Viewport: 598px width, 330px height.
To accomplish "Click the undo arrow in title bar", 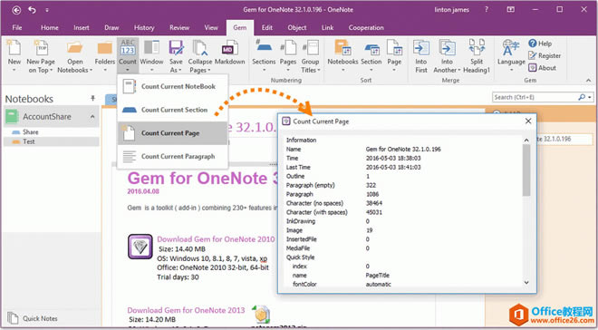I will (32, 10).
